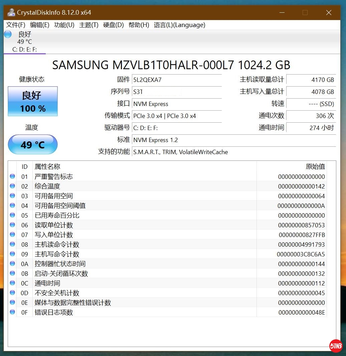Click status icon for 严重警告标志 row
The height and width of the screenshot is (356, 346).
click(13, 176)
